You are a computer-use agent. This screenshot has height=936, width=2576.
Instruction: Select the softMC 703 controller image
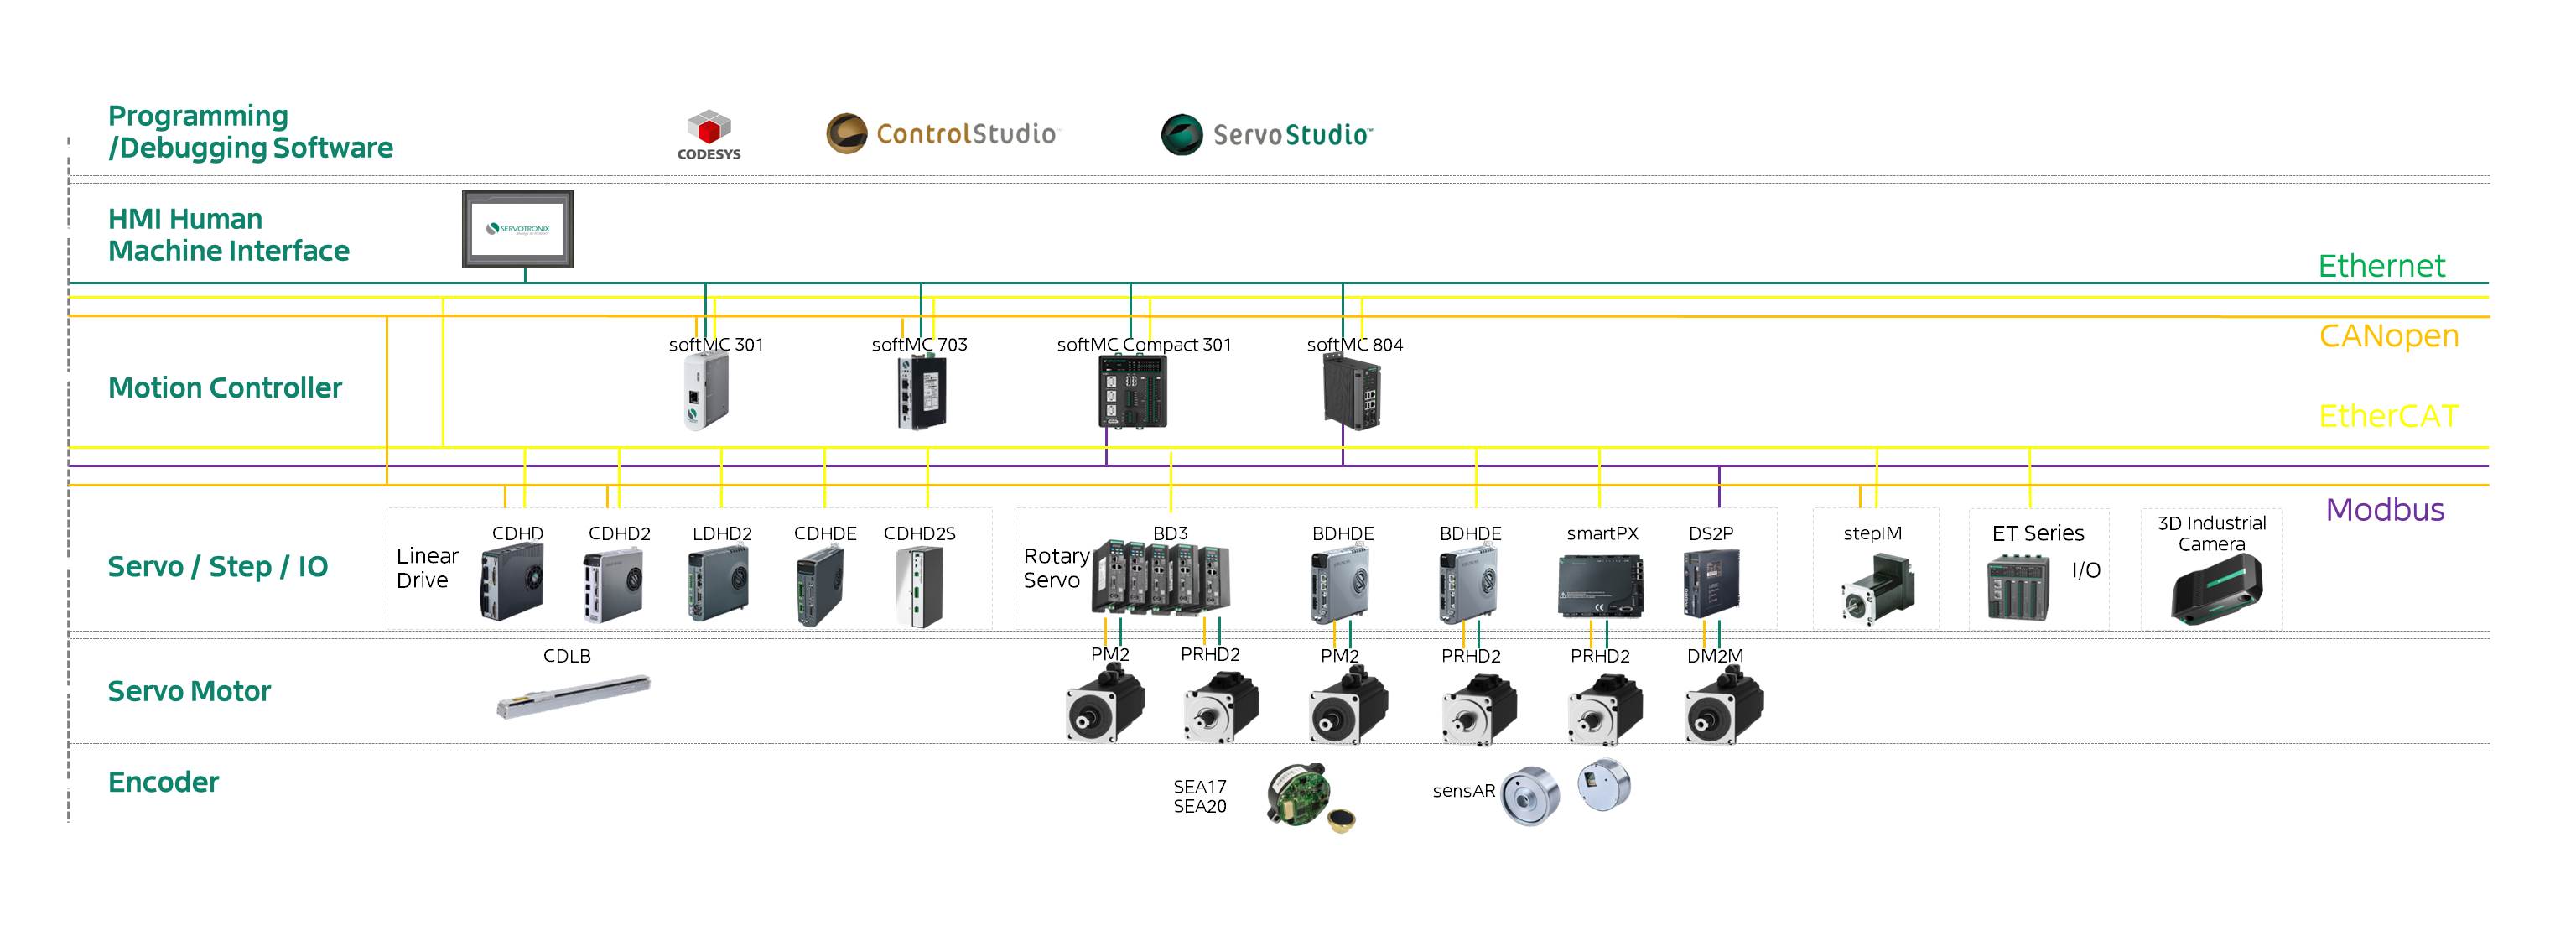coord(921,392)
